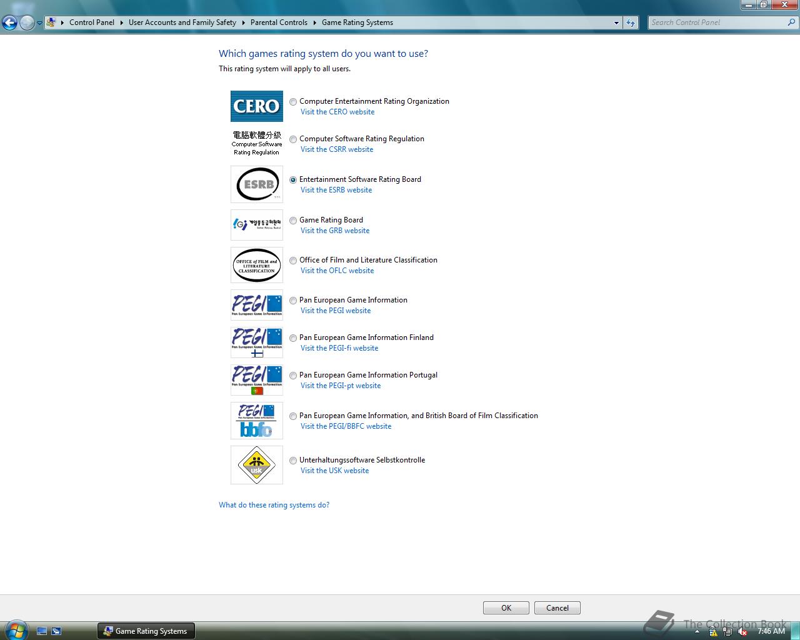Open Visit the CERO website link
The image size is (800, 640).
pos(337,112)
